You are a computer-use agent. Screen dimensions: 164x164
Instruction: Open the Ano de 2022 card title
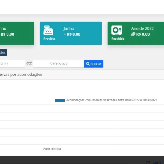(142, 28)
